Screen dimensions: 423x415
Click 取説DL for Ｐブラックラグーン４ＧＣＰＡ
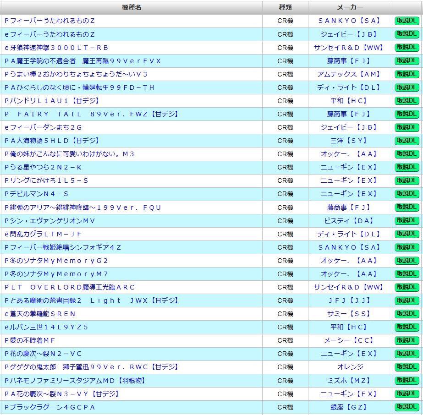point(407,407)
